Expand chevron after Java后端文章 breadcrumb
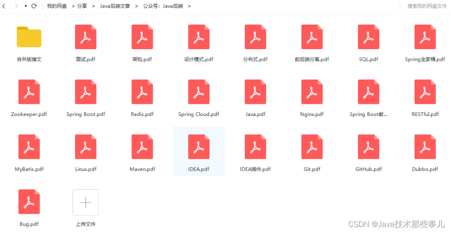 pos(136,6)
